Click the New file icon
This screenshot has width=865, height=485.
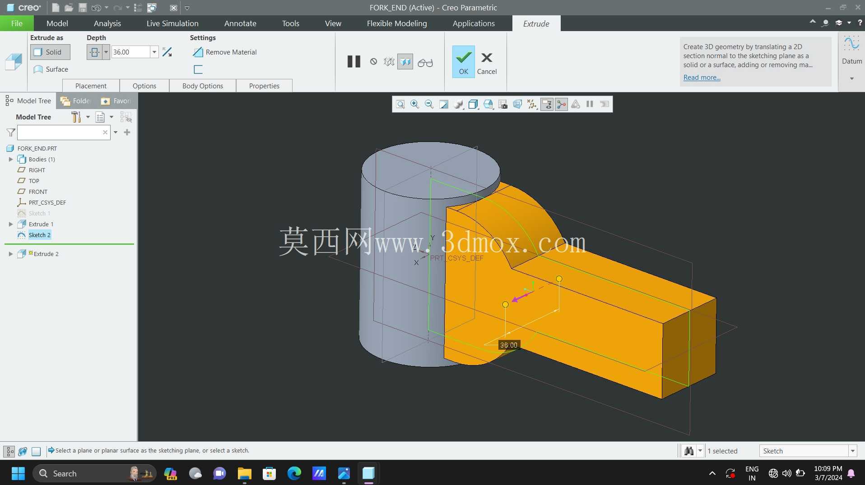56,8
